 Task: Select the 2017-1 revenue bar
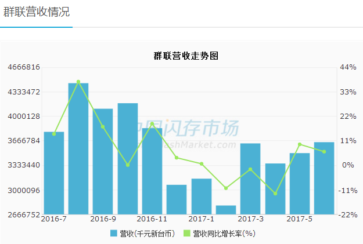click(202, 196)
